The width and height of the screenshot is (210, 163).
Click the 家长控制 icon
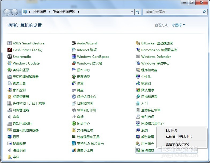[10, 90]
